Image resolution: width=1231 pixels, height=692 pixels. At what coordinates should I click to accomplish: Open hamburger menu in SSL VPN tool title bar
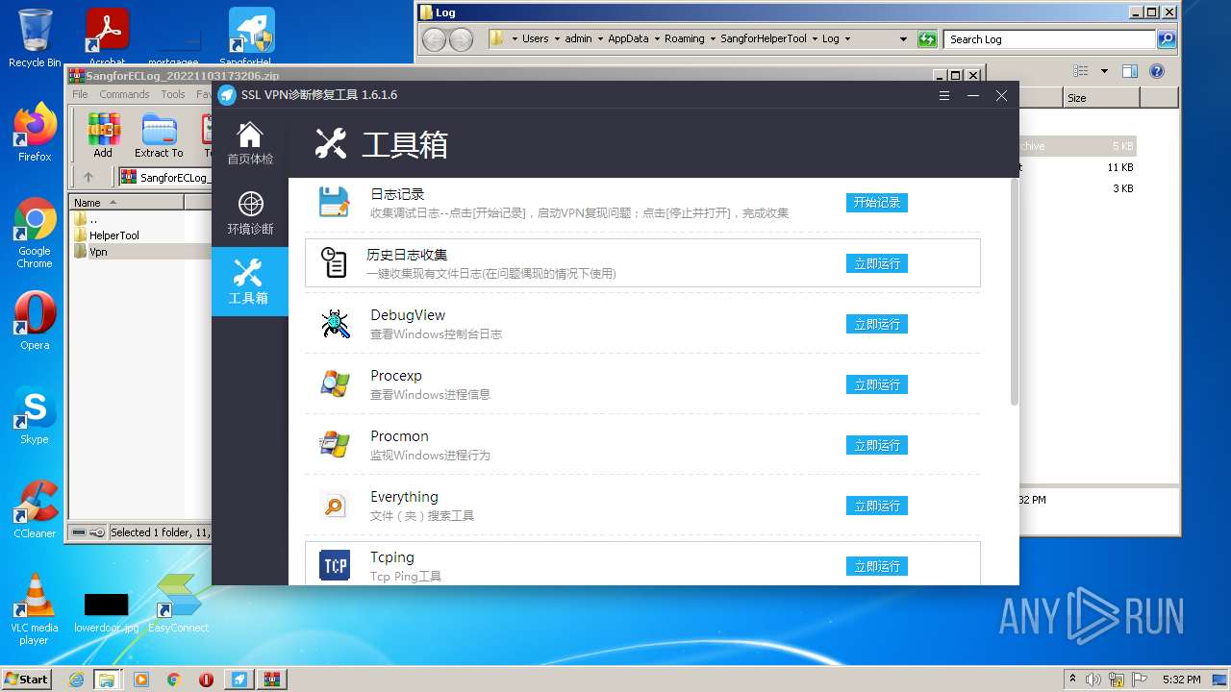(x=944, y=95)
